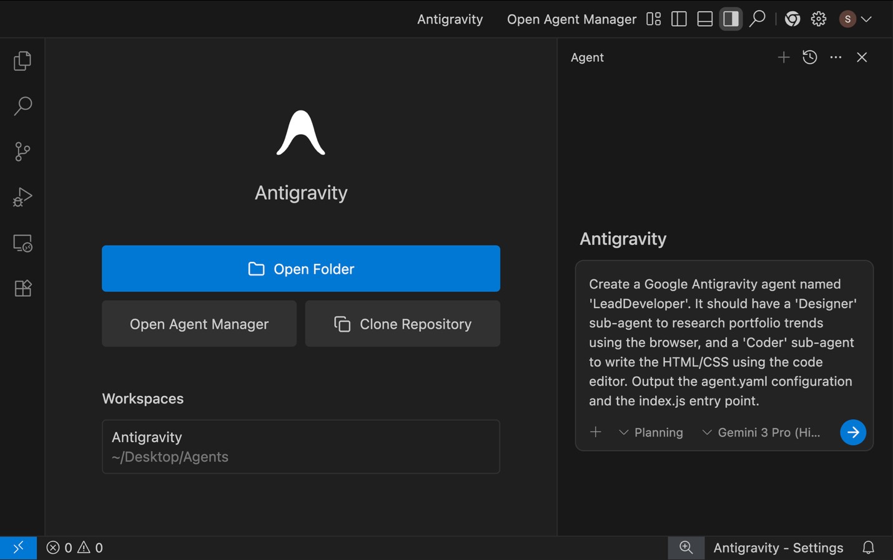
Task: Expand the Planning mode dropdown
Action: pyautogui.click(x=651, y=432)
